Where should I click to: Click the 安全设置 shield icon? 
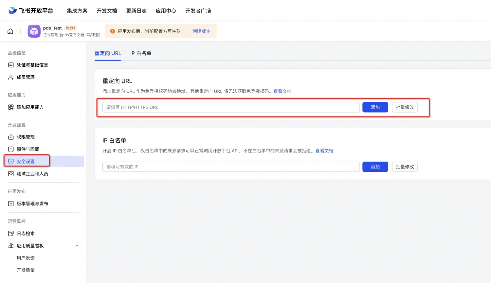11,161
